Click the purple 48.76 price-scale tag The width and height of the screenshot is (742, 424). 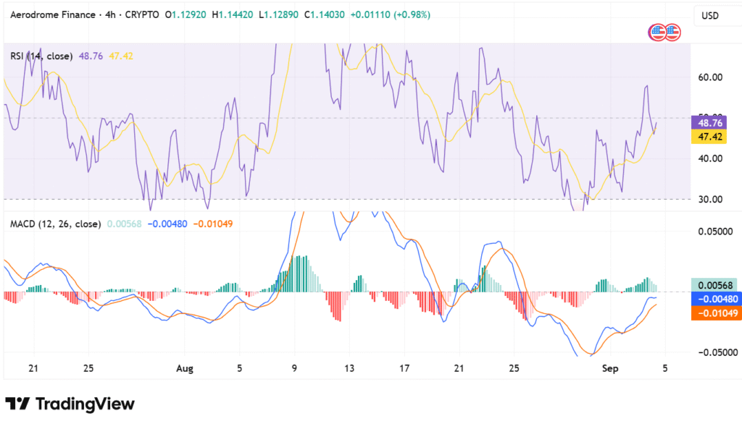[x=709, y=123]
